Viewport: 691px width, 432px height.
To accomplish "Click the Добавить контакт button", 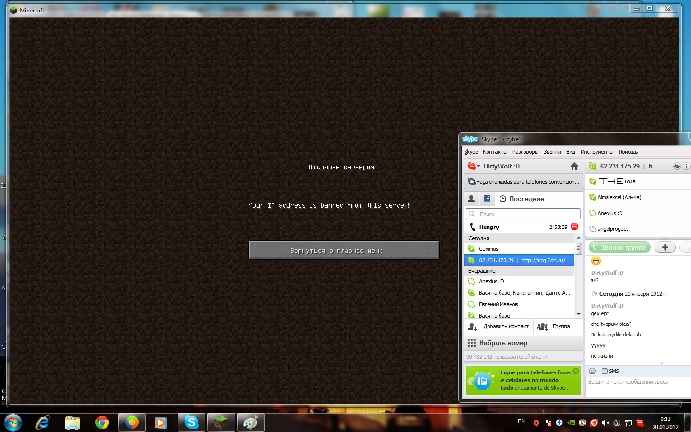I will pos(498,326).
